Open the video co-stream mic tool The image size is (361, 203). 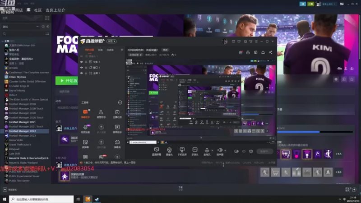click(x=85, y=129)
